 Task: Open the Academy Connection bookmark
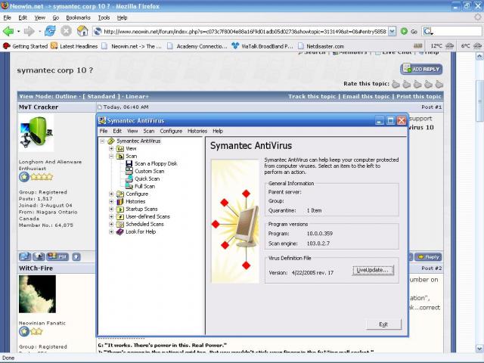tap(197, 46)
